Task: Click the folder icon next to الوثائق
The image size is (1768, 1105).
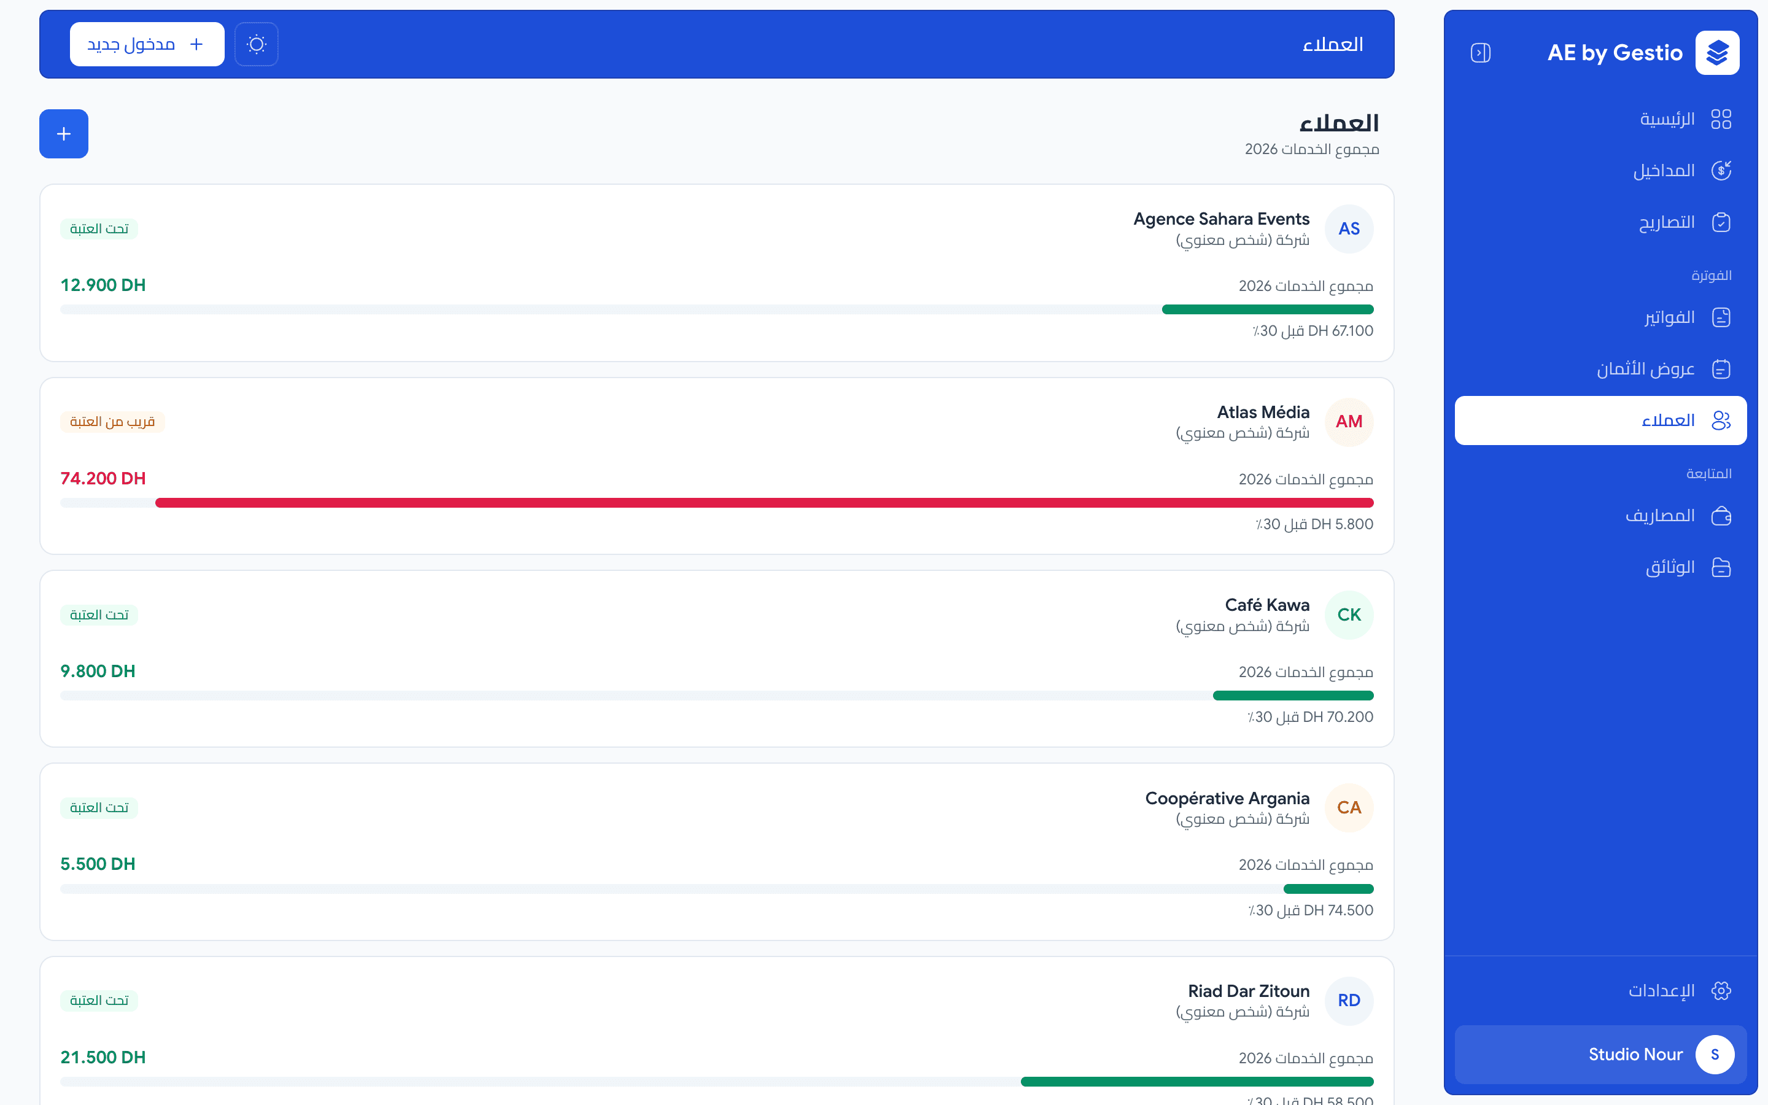Action: click(1721, 567)
